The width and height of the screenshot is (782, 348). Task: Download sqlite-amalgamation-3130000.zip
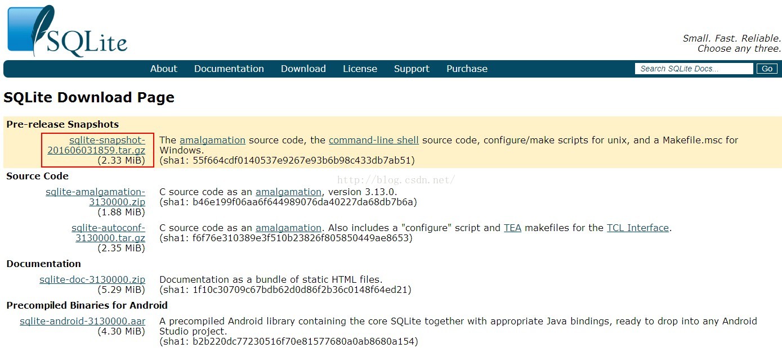[x=96, y=197]
